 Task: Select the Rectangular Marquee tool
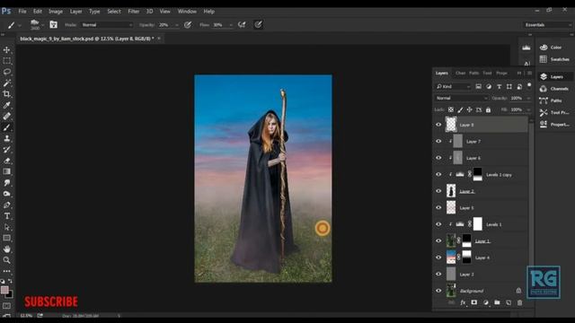click(x=6, y=61)
